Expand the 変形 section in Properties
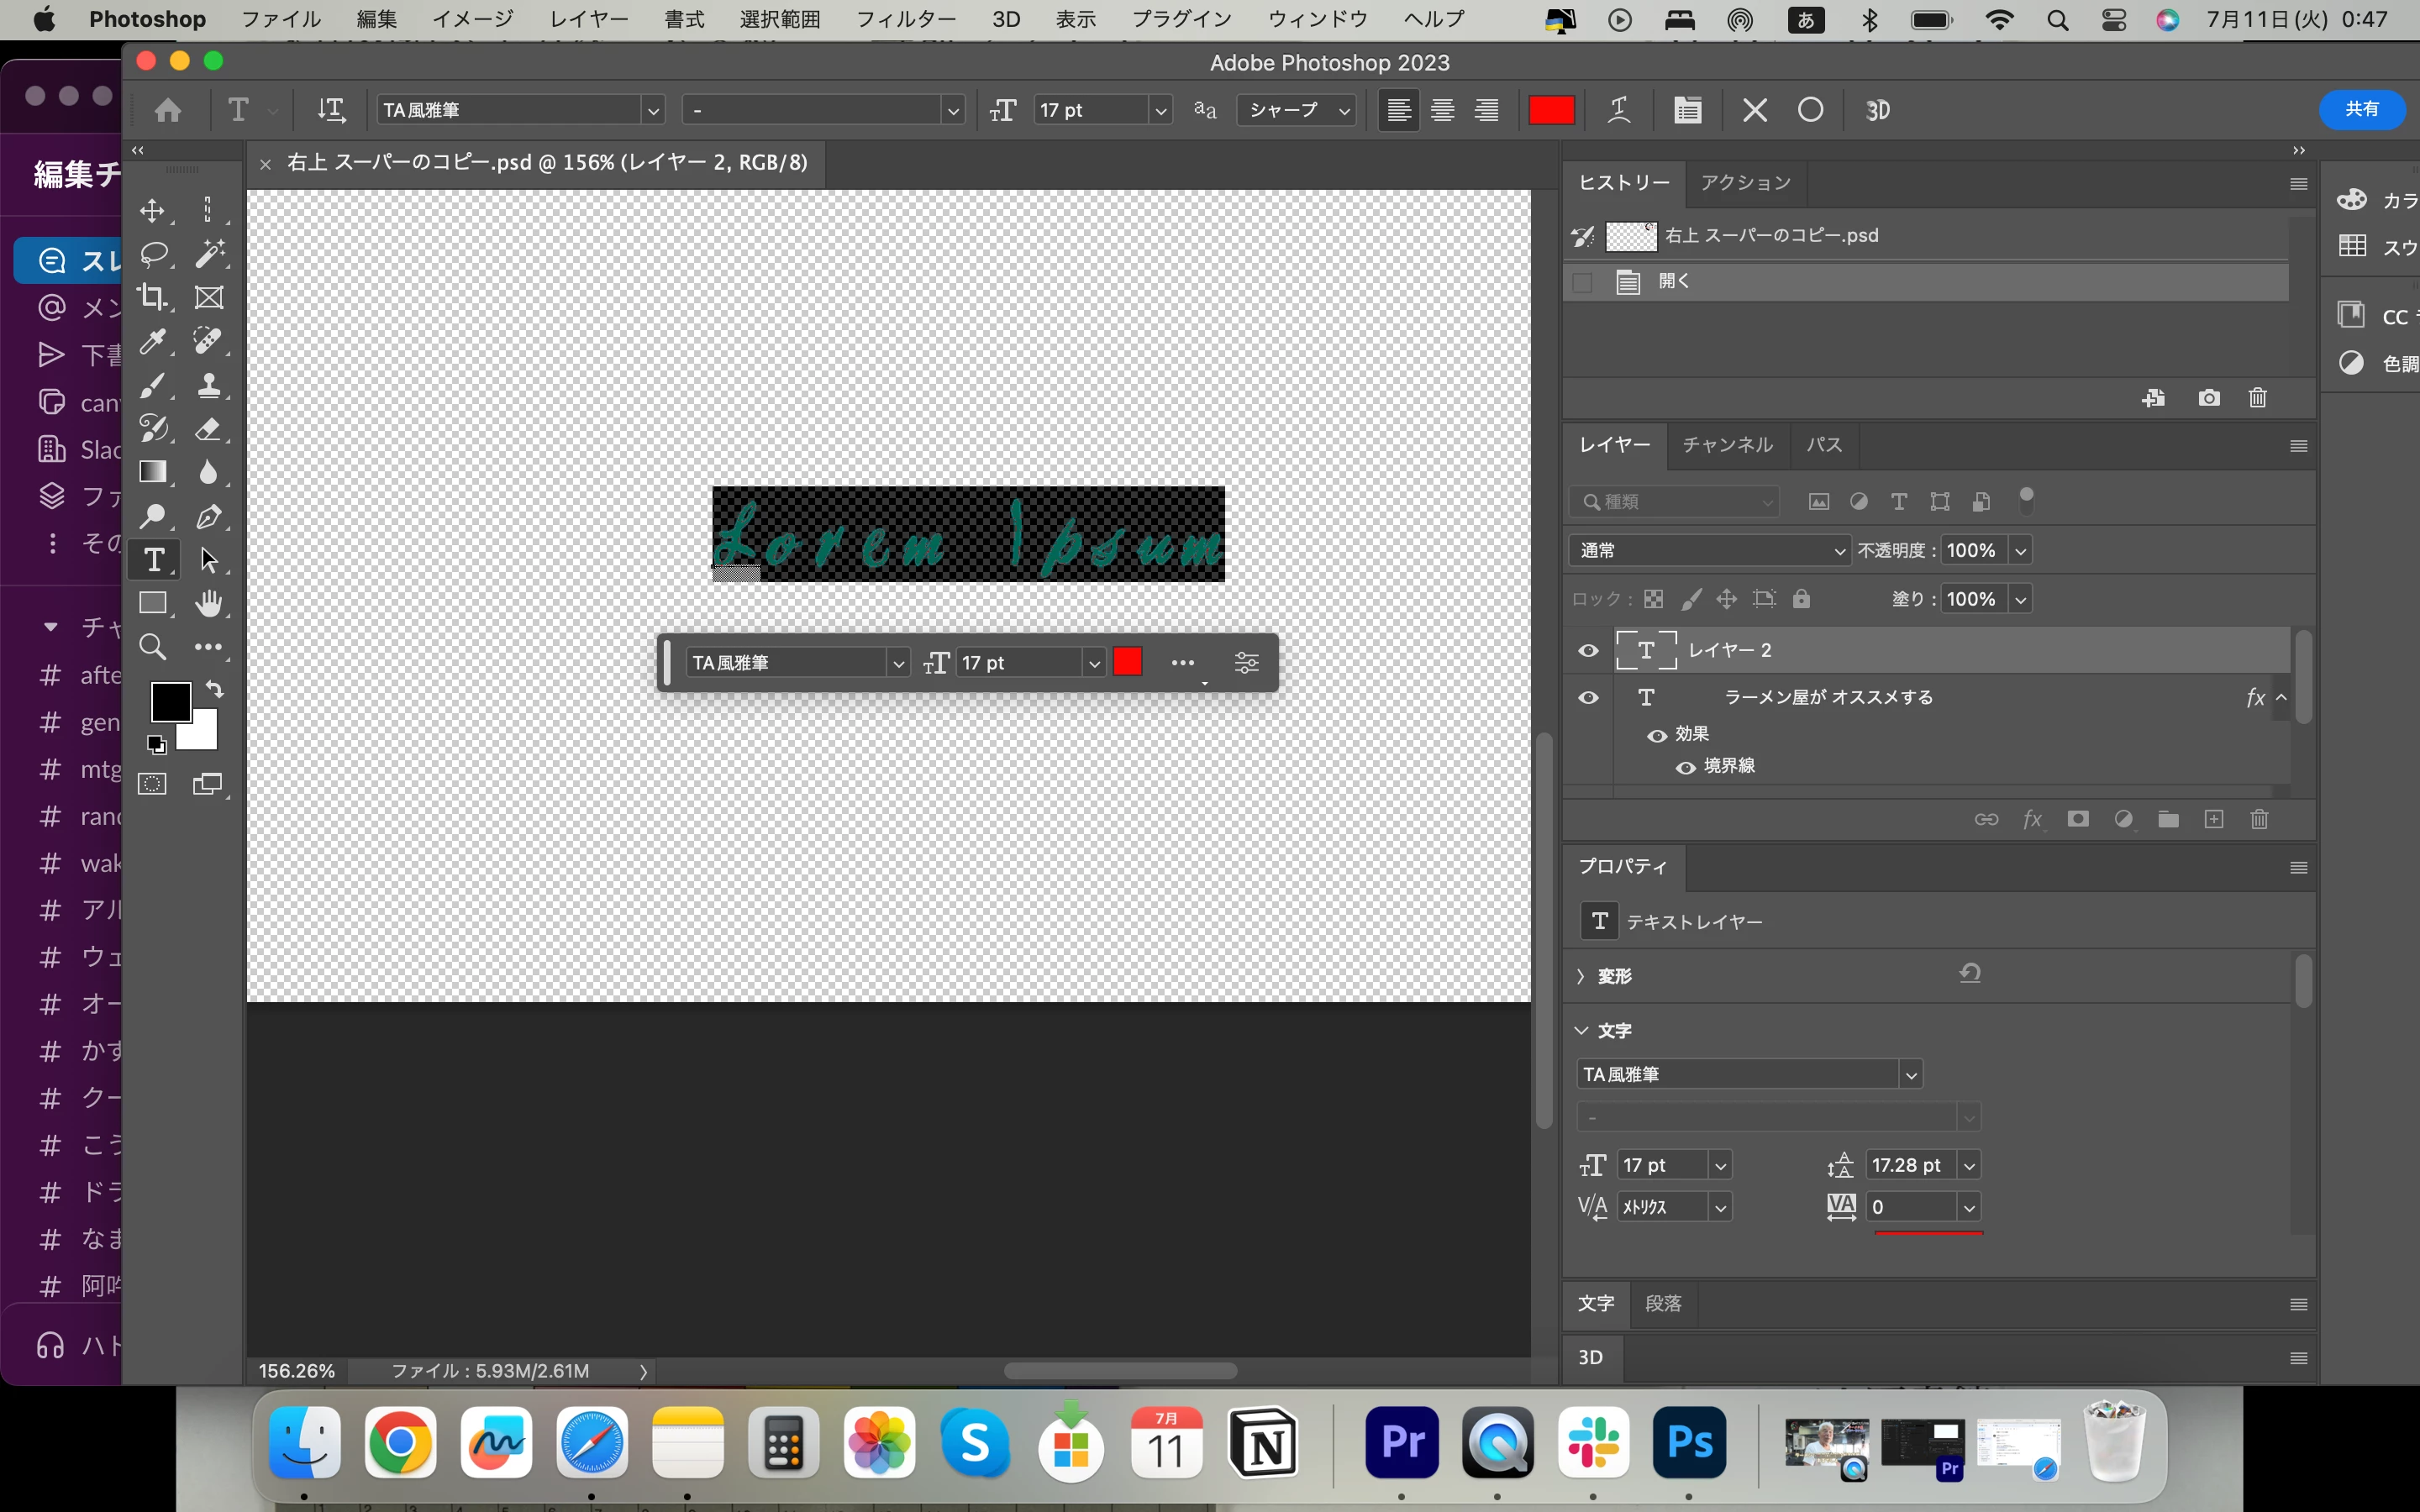 pyautogui.click(x=1581, y=976)
